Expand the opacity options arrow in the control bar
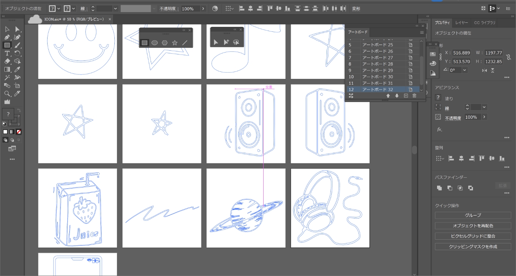The width and height of the screenshot is (516, 276). [203, 8]
